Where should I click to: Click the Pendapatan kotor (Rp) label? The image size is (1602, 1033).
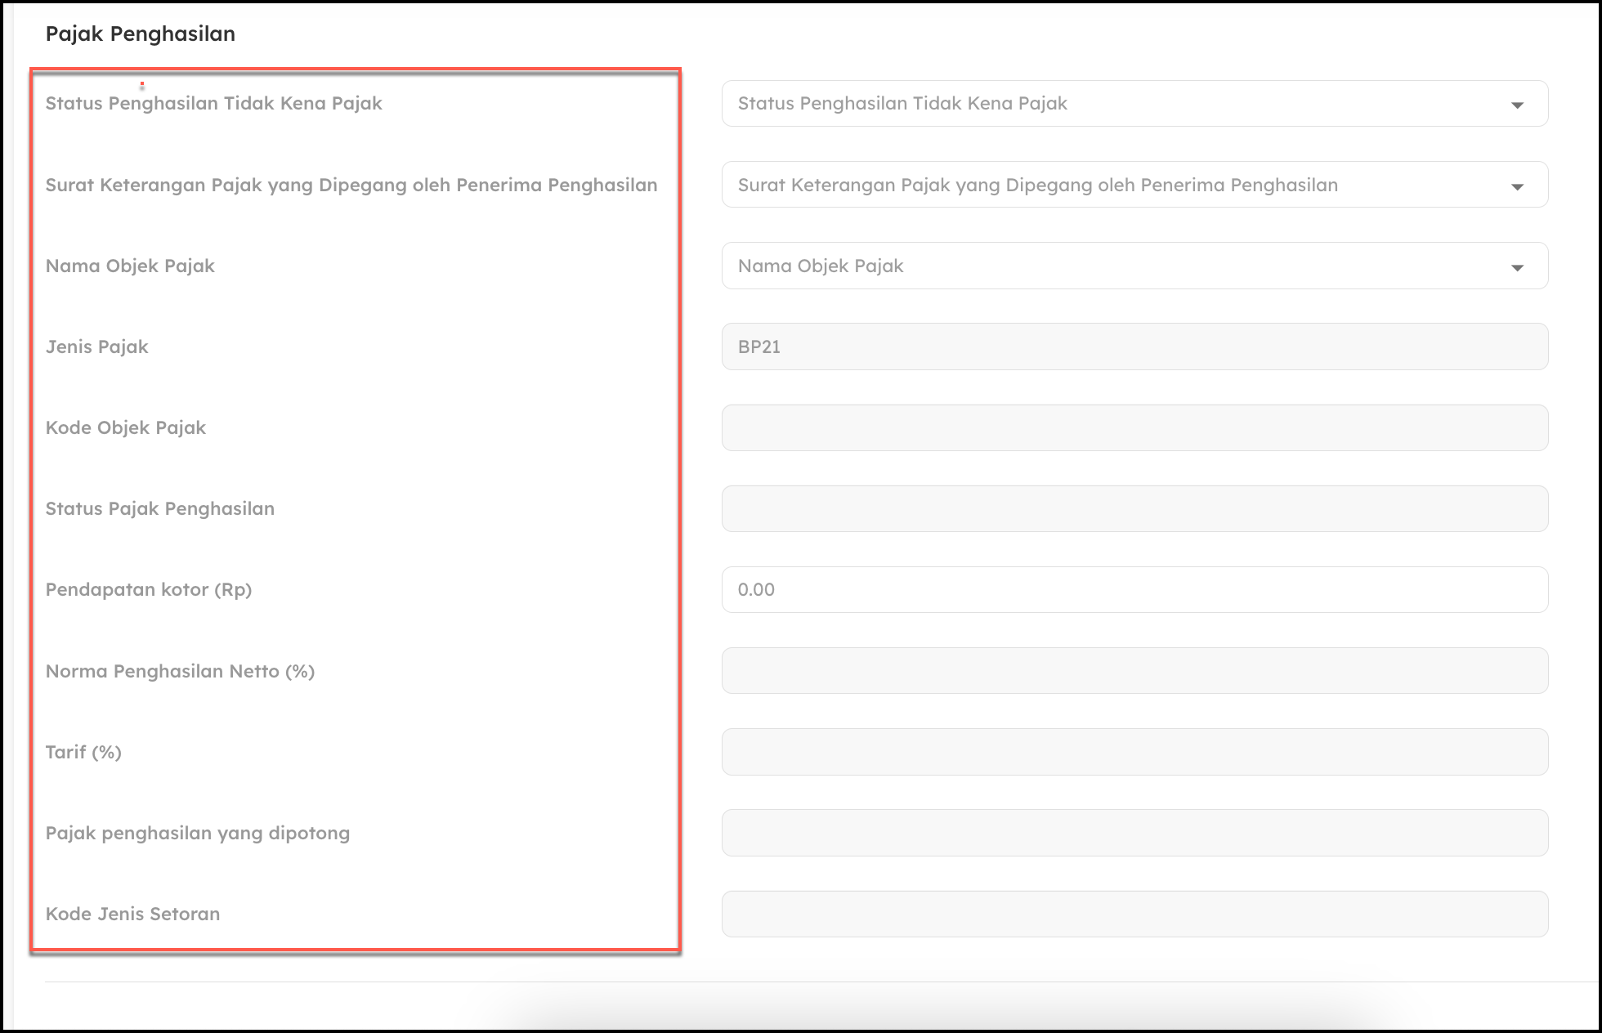(x=149, y=589)
